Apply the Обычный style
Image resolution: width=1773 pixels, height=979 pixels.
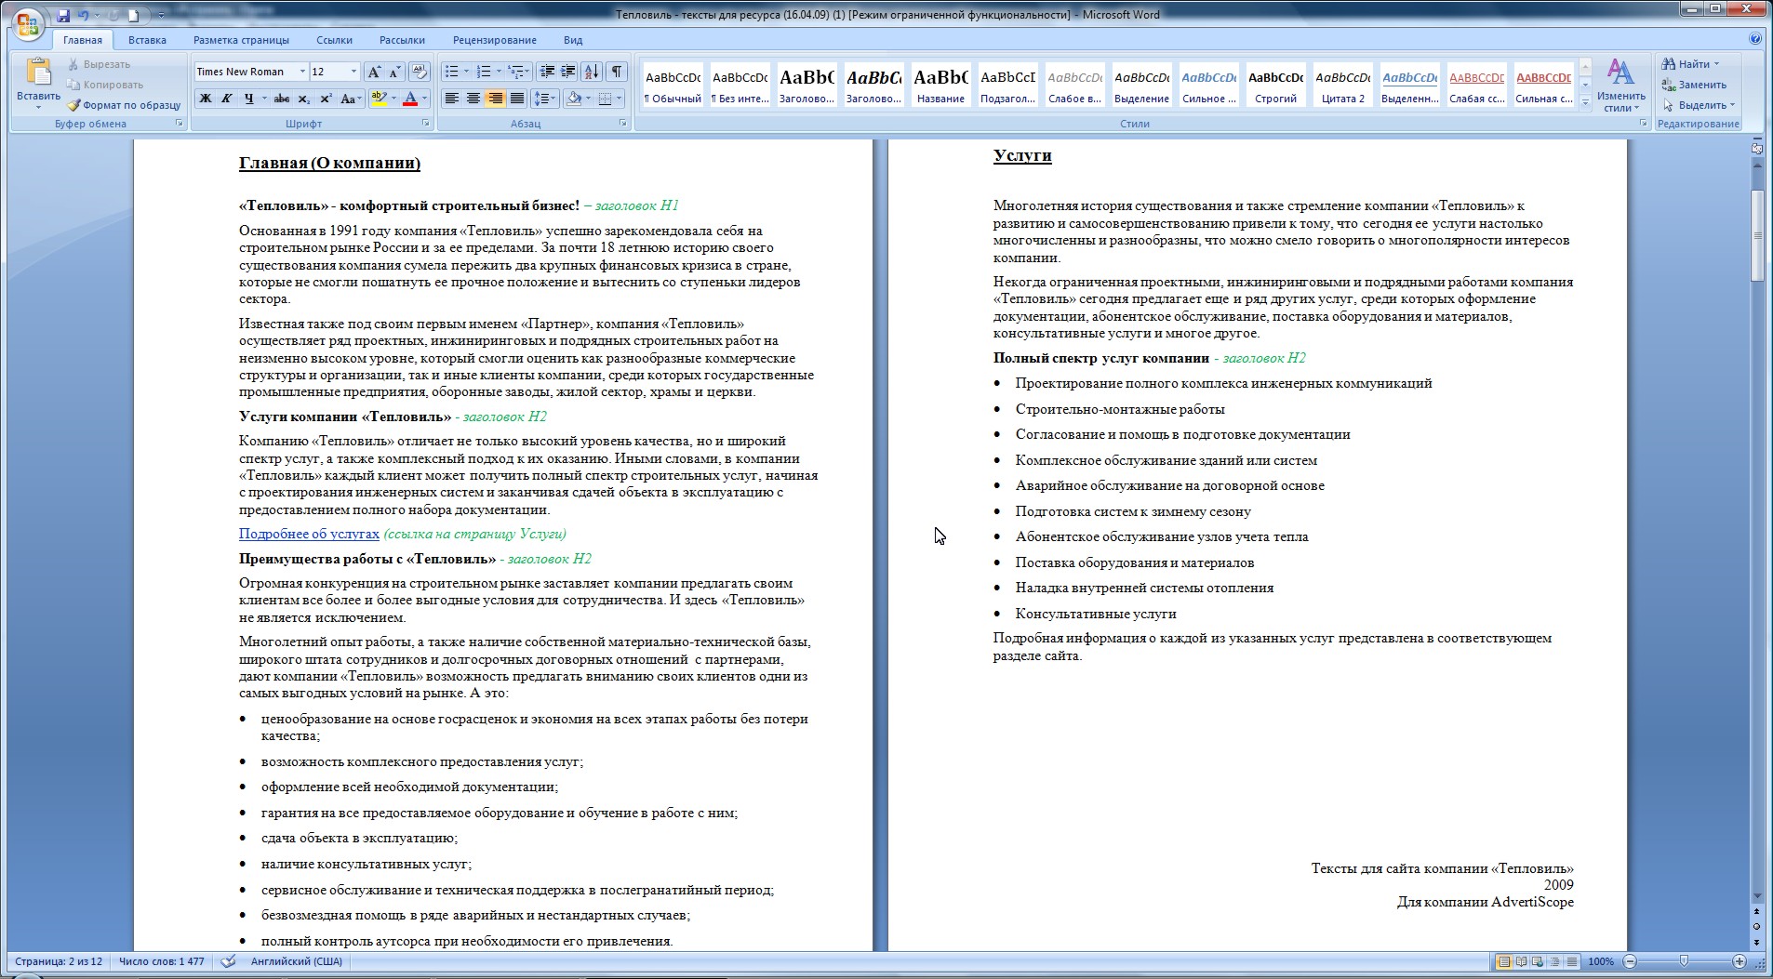pyautogui.click(x=673, y=86)
